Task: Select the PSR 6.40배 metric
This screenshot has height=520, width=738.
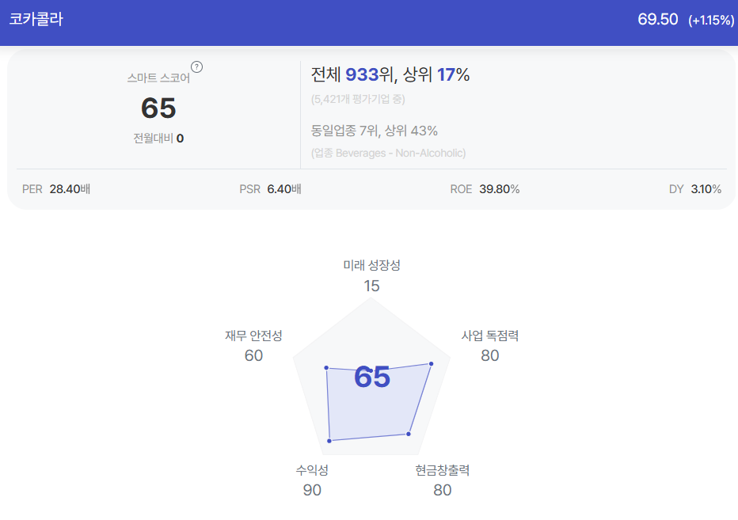Action: (x=270, y=189)
